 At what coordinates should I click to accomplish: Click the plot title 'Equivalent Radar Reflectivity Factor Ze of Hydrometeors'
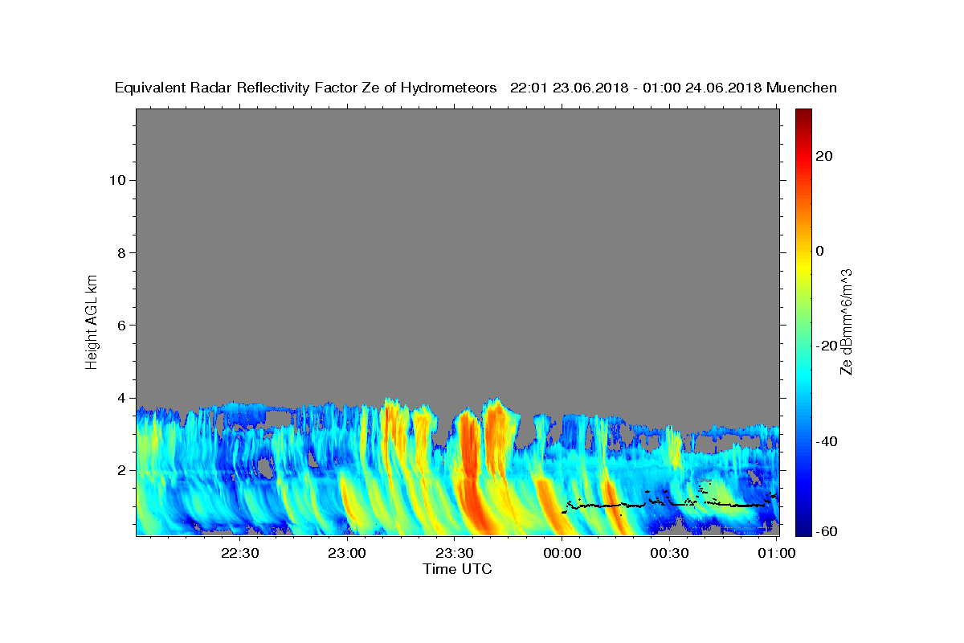tap(306, 88)
